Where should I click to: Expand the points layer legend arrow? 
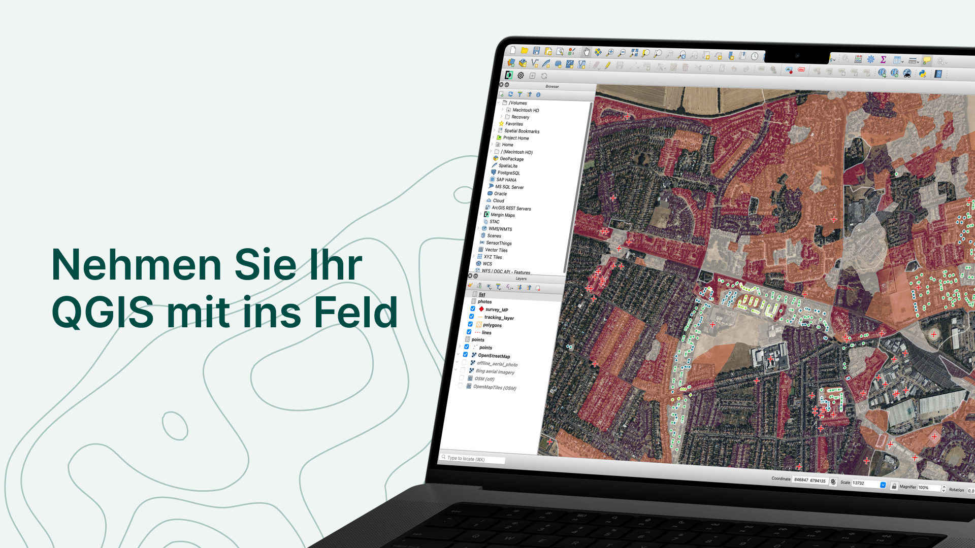[461, 347]
